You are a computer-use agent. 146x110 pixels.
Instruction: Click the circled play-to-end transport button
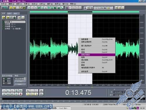pyautogui.click(x=16, y=91)
